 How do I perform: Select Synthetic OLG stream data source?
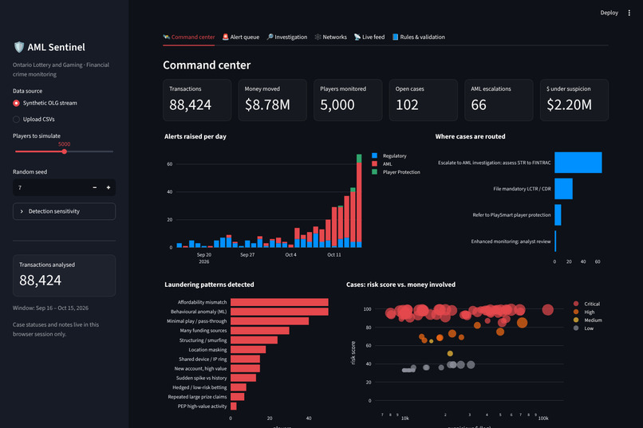(45, 103)
